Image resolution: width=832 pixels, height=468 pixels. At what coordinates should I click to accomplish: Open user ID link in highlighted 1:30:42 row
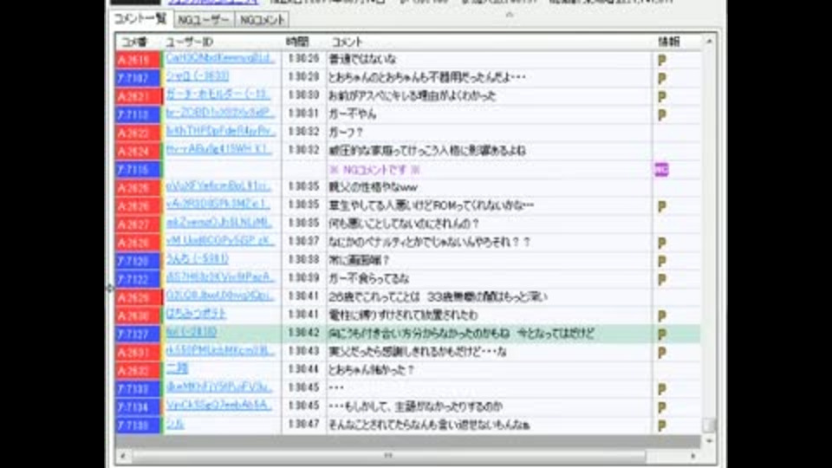[x=191, y=332]
